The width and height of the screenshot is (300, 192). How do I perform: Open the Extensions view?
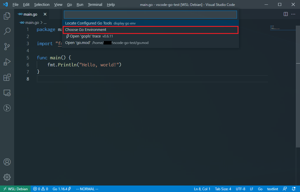[x=7, y=77]
